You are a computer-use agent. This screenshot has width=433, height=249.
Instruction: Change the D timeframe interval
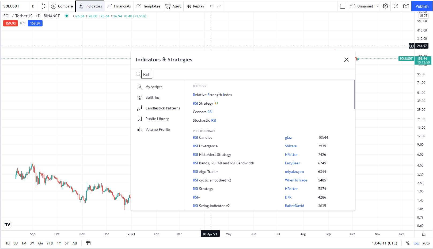click(33, 6)
